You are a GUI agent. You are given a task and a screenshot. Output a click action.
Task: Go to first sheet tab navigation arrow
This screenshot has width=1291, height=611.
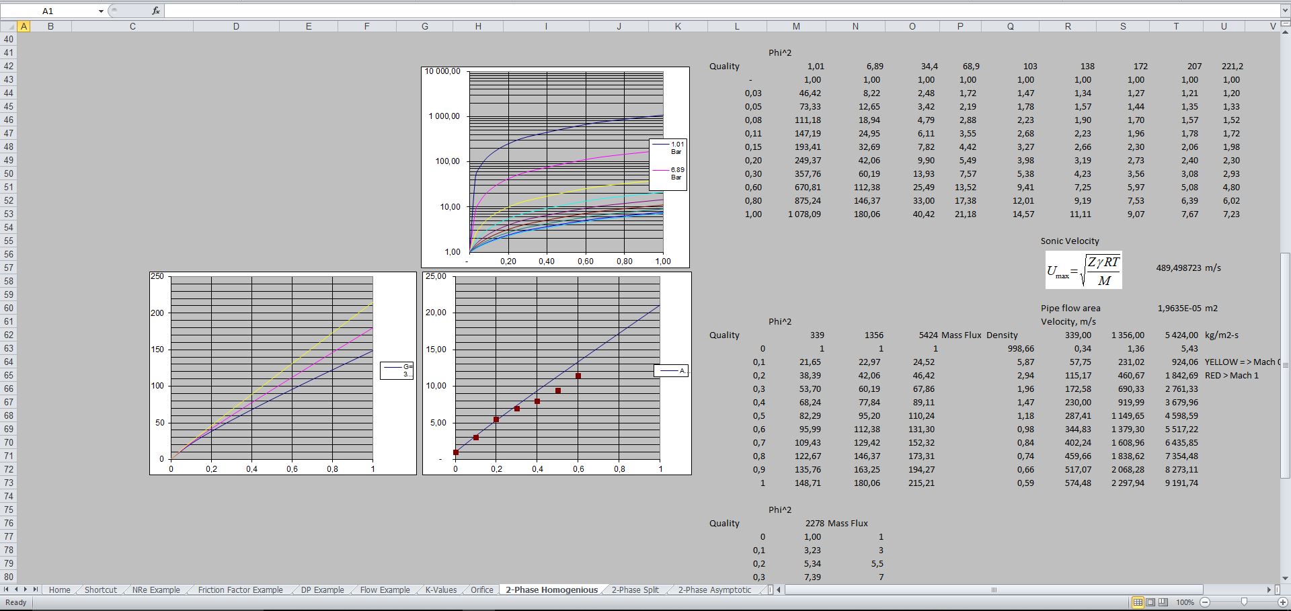point(7,589)
